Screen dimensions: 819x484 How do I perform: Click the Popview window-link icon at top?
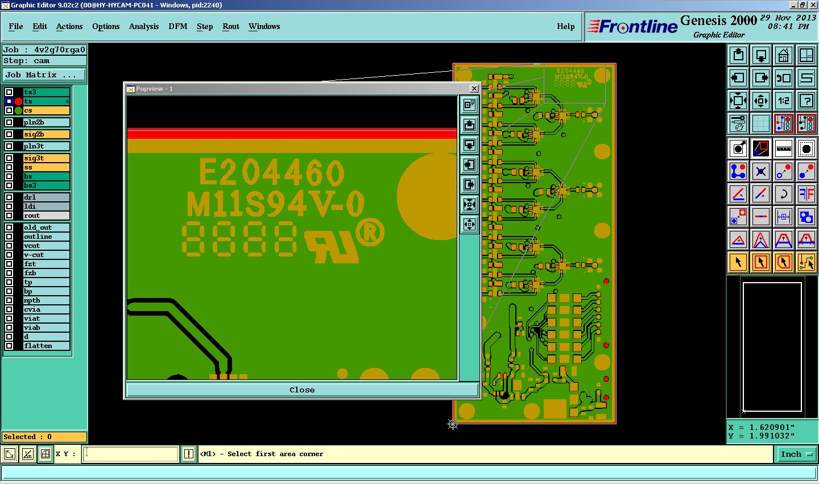(469, 105)
